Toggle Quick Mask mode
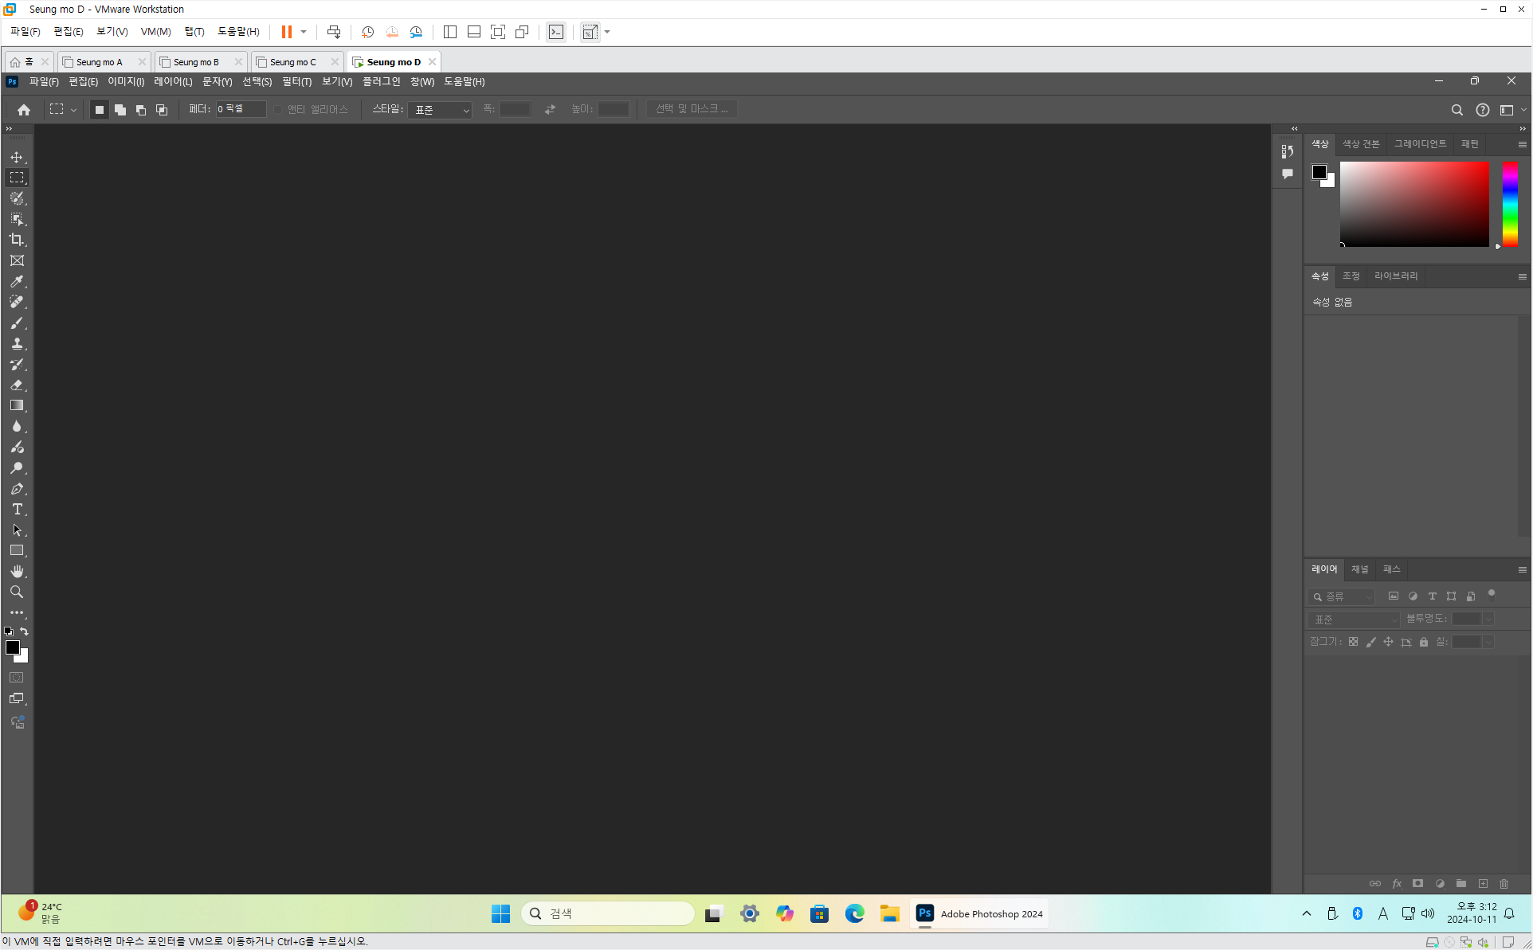This screenshot has height=950, width=1533. point(17,678)
